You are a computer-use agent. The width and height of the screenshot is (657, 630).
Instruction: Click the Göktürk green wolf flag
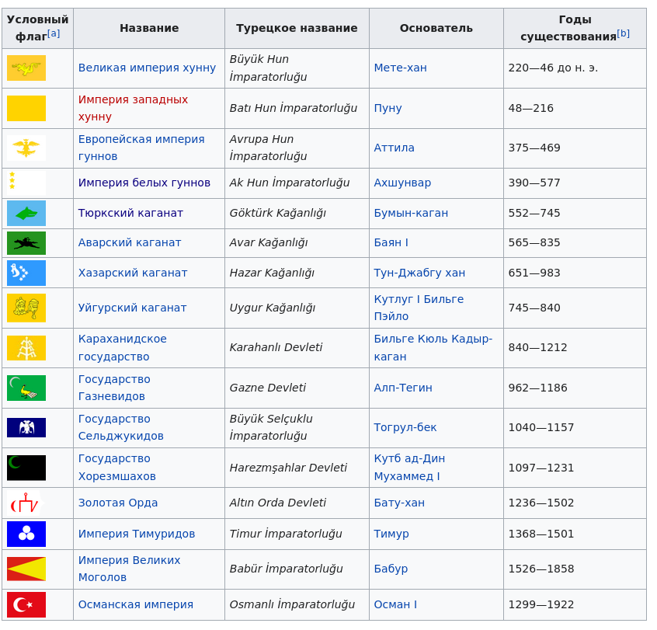(x=26, y=213)
